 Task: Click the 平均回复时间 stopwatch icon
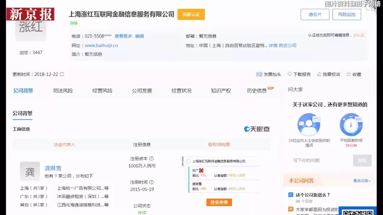point(351,124)
